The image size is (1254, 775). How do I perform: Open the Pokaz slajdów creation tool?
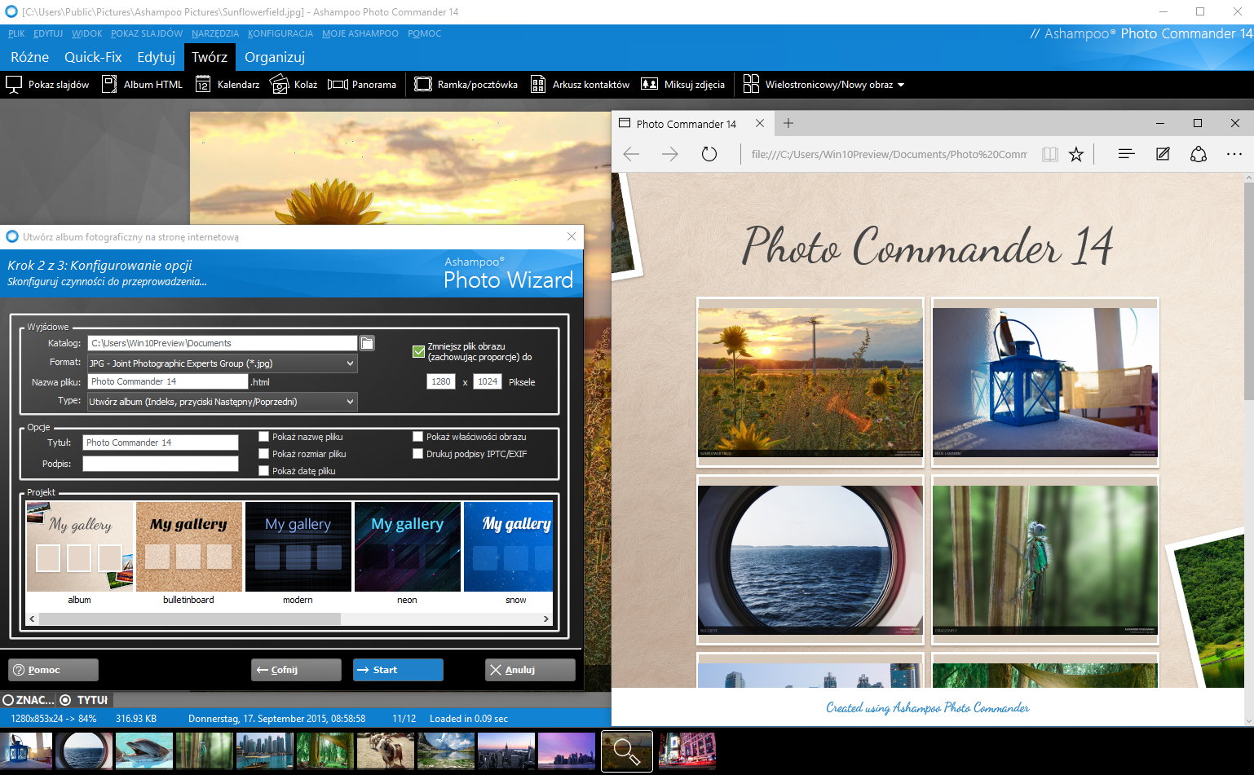[47, 85]
